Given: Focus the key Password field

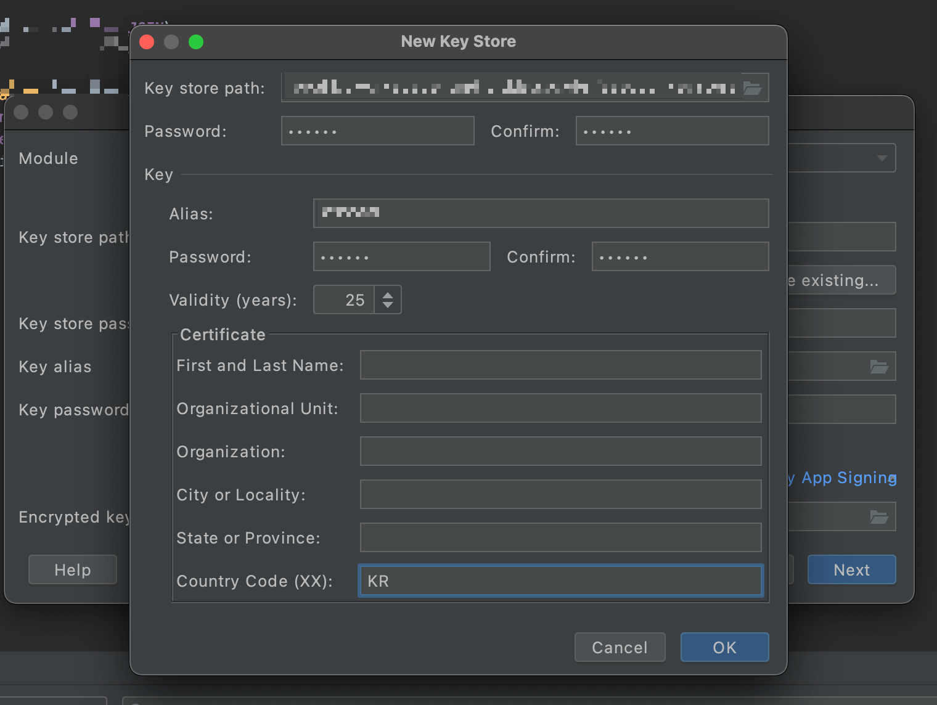Looking at the screenshot, I should click(x=402, y=256).
